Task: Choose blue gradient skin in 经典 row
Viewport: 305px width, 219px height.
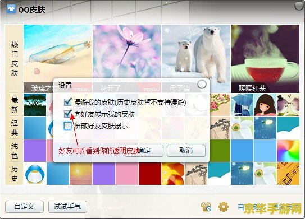Action: (x=35, y=128)
